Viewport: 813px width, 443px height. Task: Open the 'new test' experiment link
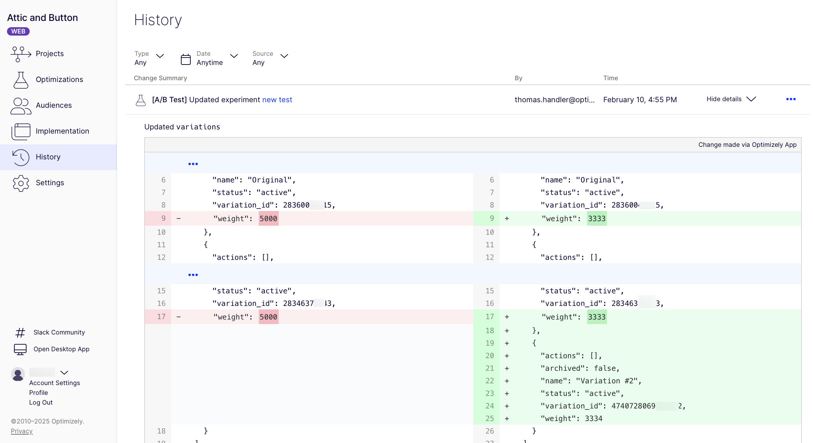point(277,100)
